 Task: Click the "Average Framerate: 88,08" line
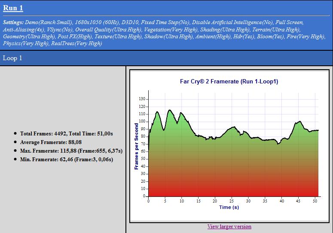51,142
